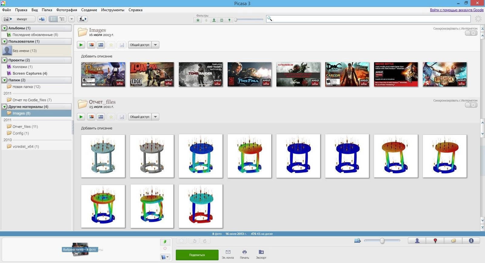This screenshot has width=485, height=263.
Task: Show the Tags panel
Action: tap(453, 241)
